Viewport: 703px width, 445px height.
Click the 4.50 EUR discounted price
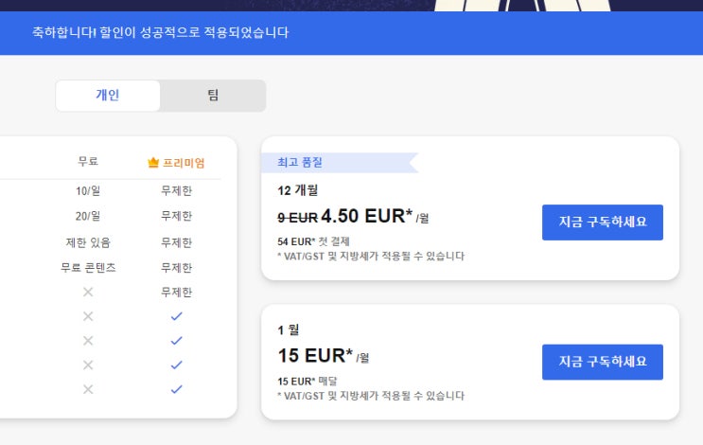click(367, 216)
